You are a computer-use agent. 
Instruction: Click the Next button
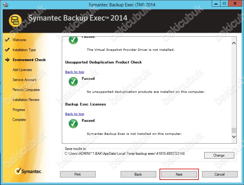click(179, 174)
